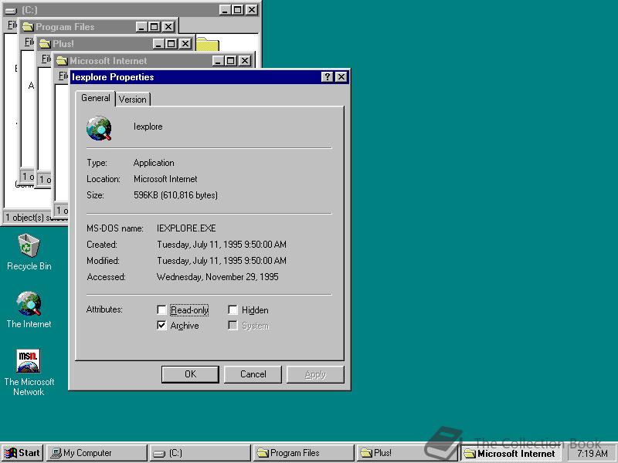Click the drive icon in (C:) window title bar
The image size is (618, 463).
pos(11,10)
